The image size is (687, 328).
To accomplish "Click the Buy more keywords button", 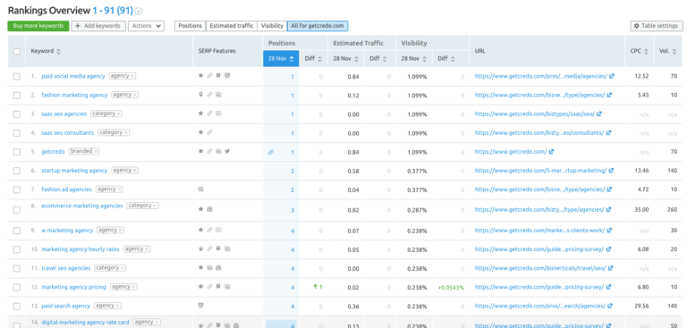I will [x=38, y=26].
